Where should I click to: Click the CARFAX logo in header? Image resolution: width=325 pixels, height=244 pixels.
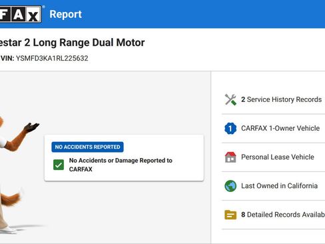(x=21, y=14)
